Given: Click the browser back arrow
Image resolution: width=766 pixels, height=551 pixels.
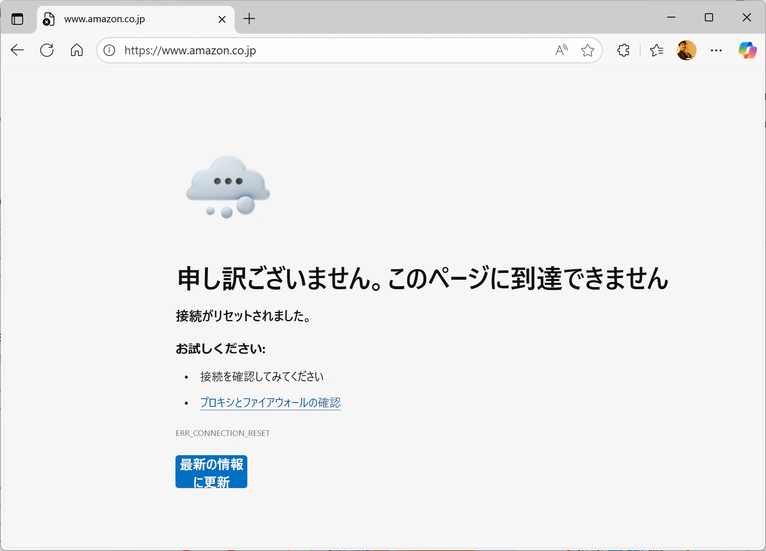Looking at the screenshot, I should (17, 50).
